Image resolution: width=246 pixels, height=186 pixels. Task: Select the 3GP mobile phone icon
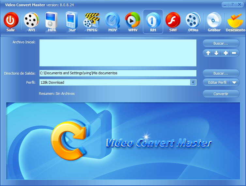click(72, 21)
